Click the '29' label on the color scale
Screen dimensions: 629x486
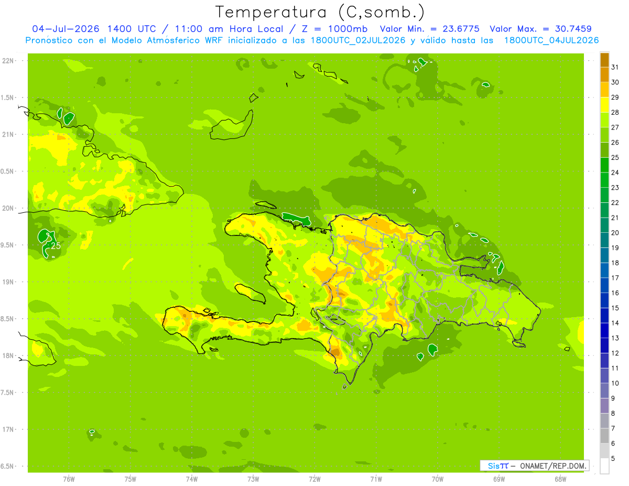click(x=615, y=98)
